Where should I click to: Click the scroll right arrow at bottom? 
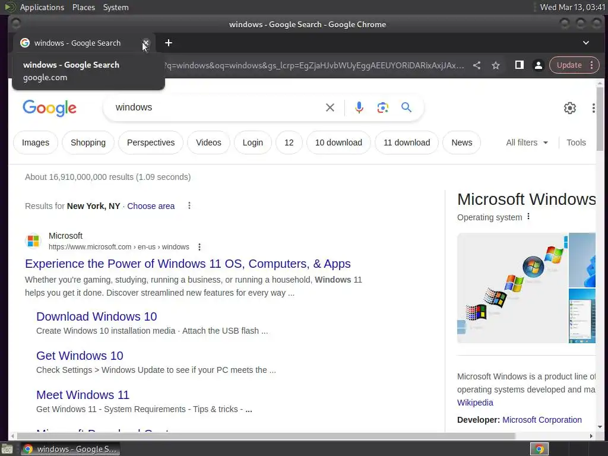(x=591, y=436)
